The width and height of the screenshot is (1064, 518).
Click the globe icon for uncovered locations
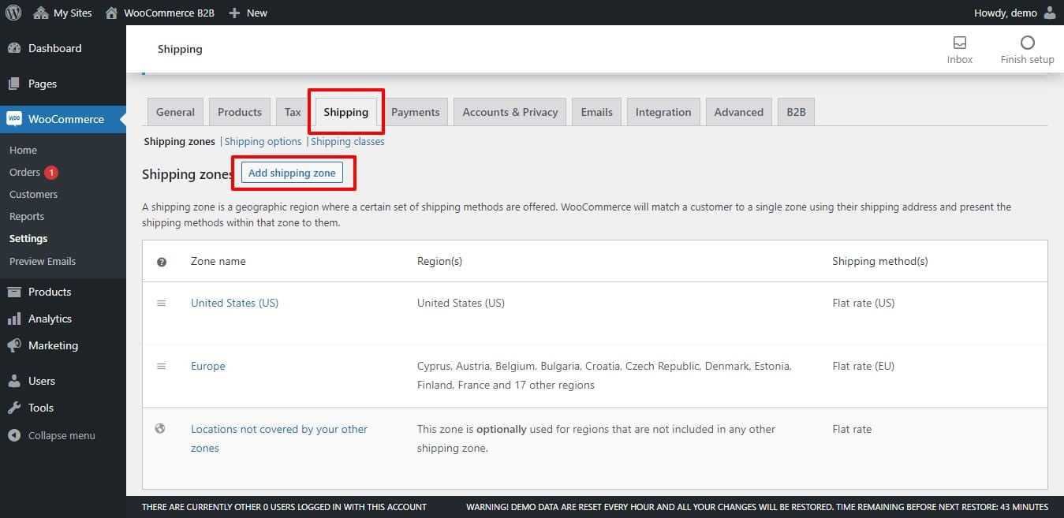pos(160,429)
